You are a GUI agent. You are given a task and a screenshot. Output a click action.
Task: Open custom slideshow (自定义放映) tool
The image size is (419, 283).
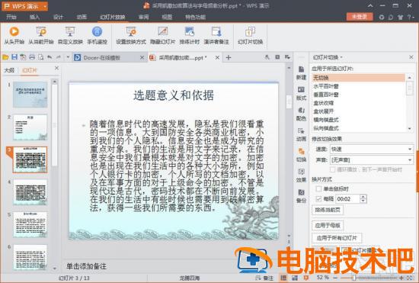(70, 35)
